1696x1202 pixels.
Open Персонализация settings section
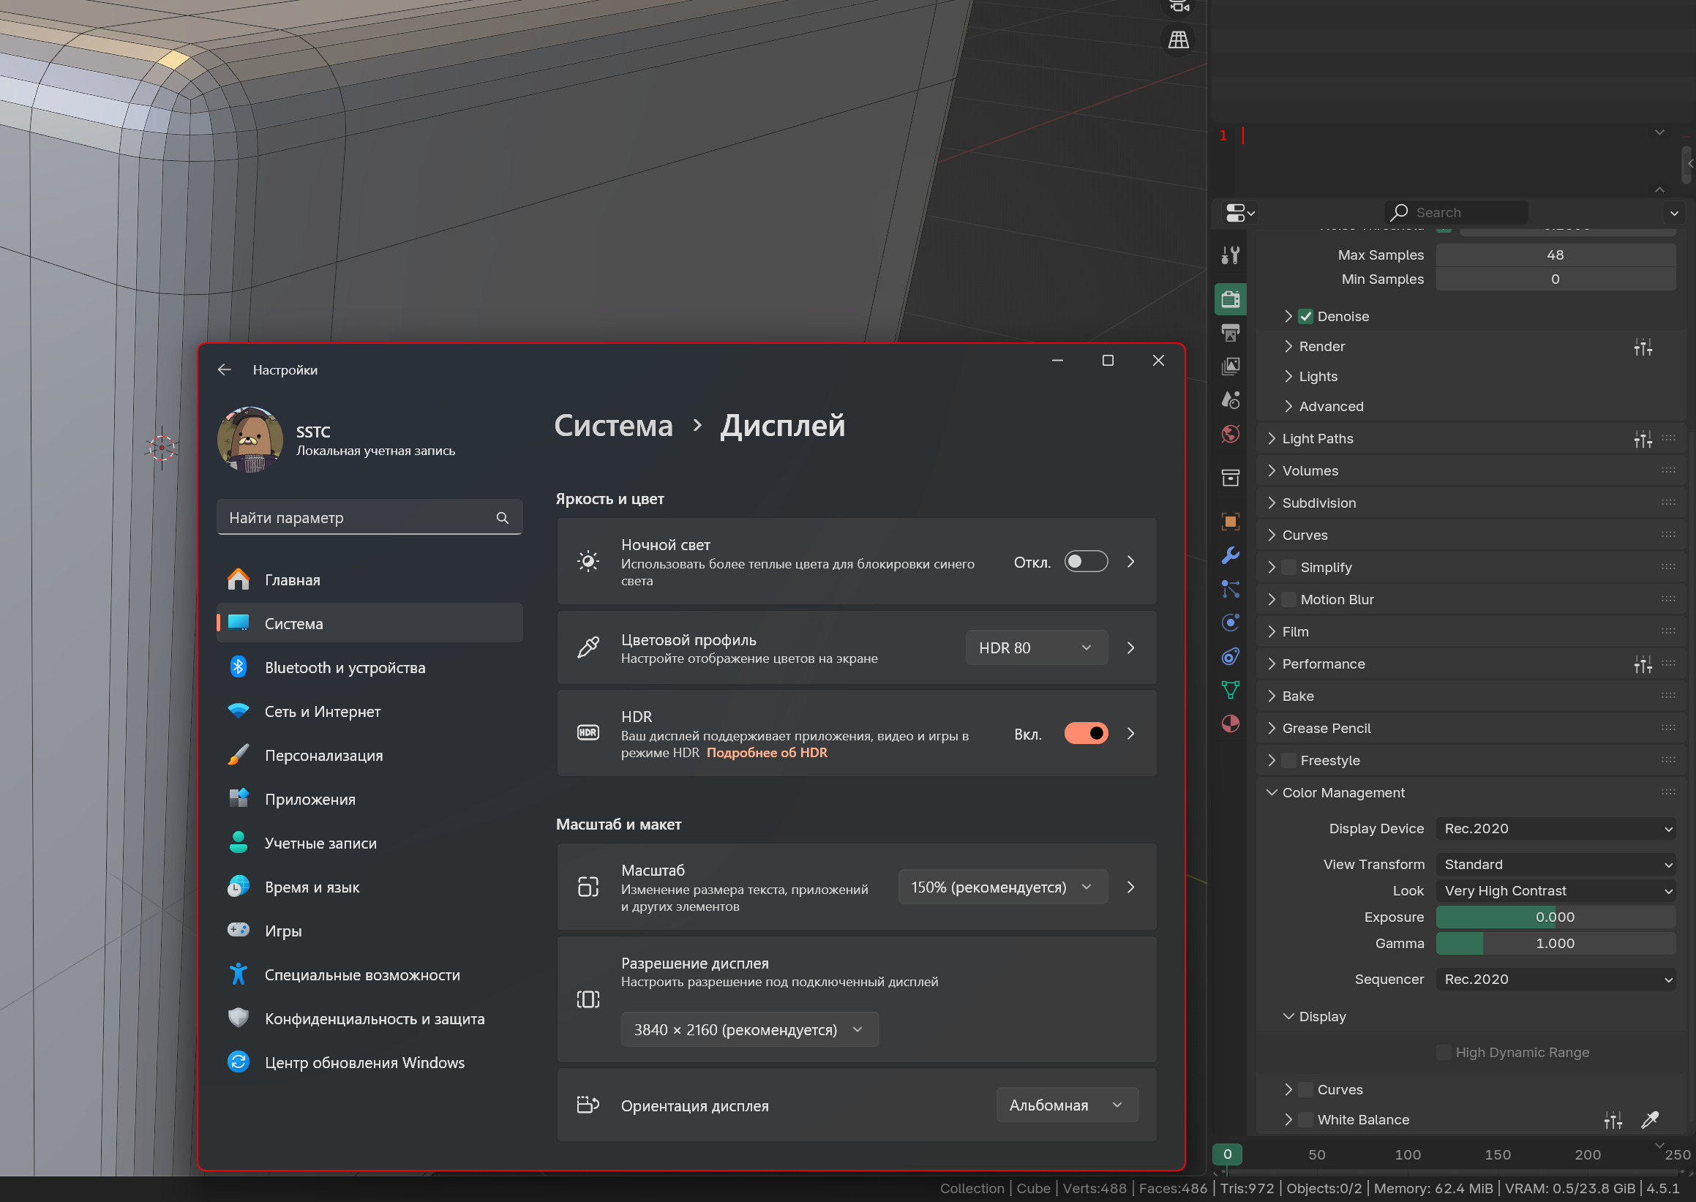(x=323, y=755)
